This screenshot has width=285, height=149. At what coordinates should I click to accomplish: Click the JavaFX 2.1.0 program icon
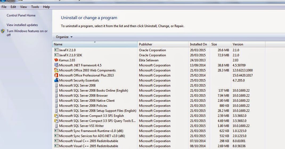56,50
